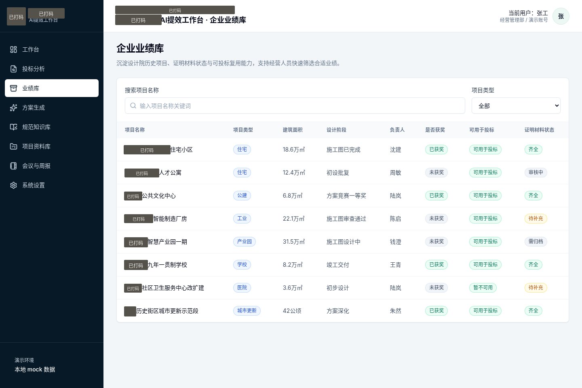Screen dimensions: 582x388
Task: Click the 投标分析 document icon
Action: click(13, 69)
